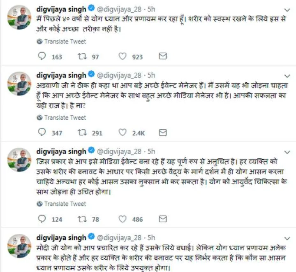Image resolution: width=296 pixels, height=272 pixels.
Task: Like the tweet with 486 likes
Action: pyautogui.click(x=122, y=219)
